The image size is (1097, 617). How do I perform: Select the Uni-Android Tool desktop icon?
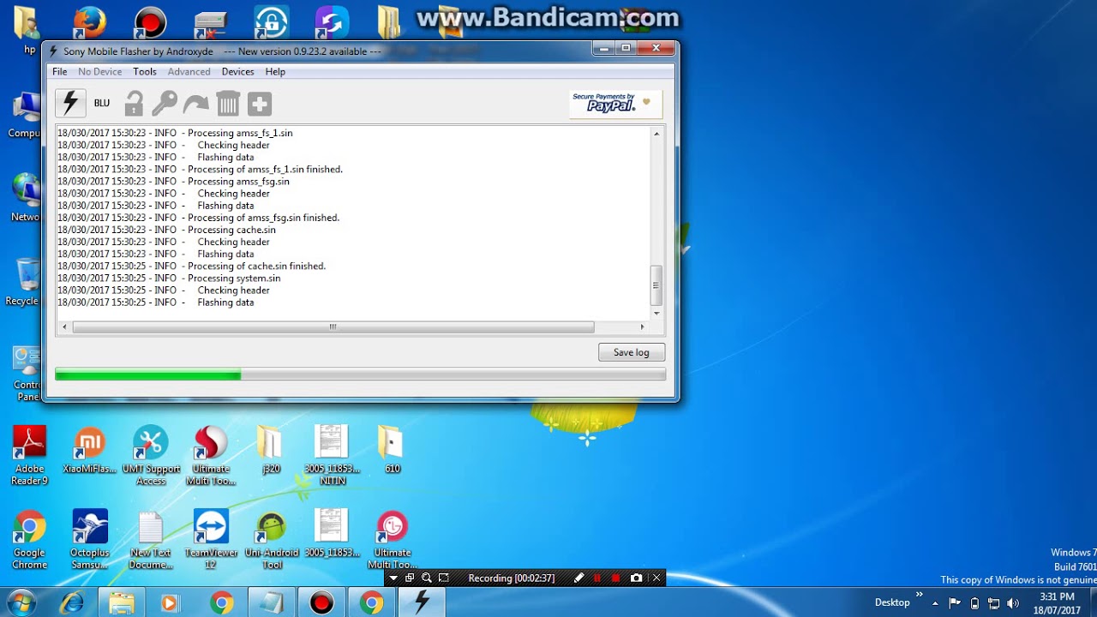(x=272, y=540)
